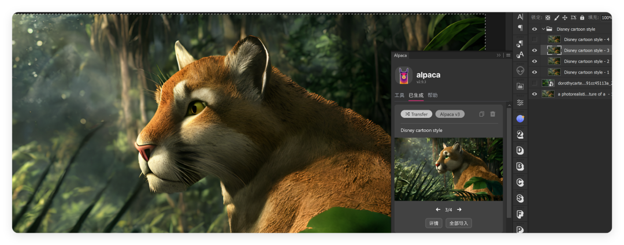Viewport: 624px width, 245px height.
Task: Select Disney cartoon style - 2 layer thumbnail
Action: click(554, 61)
